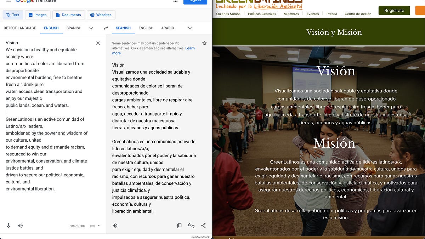Click the large Misión heading on photo
This screenshot has width=425, height=239.
tap(334, 143)
